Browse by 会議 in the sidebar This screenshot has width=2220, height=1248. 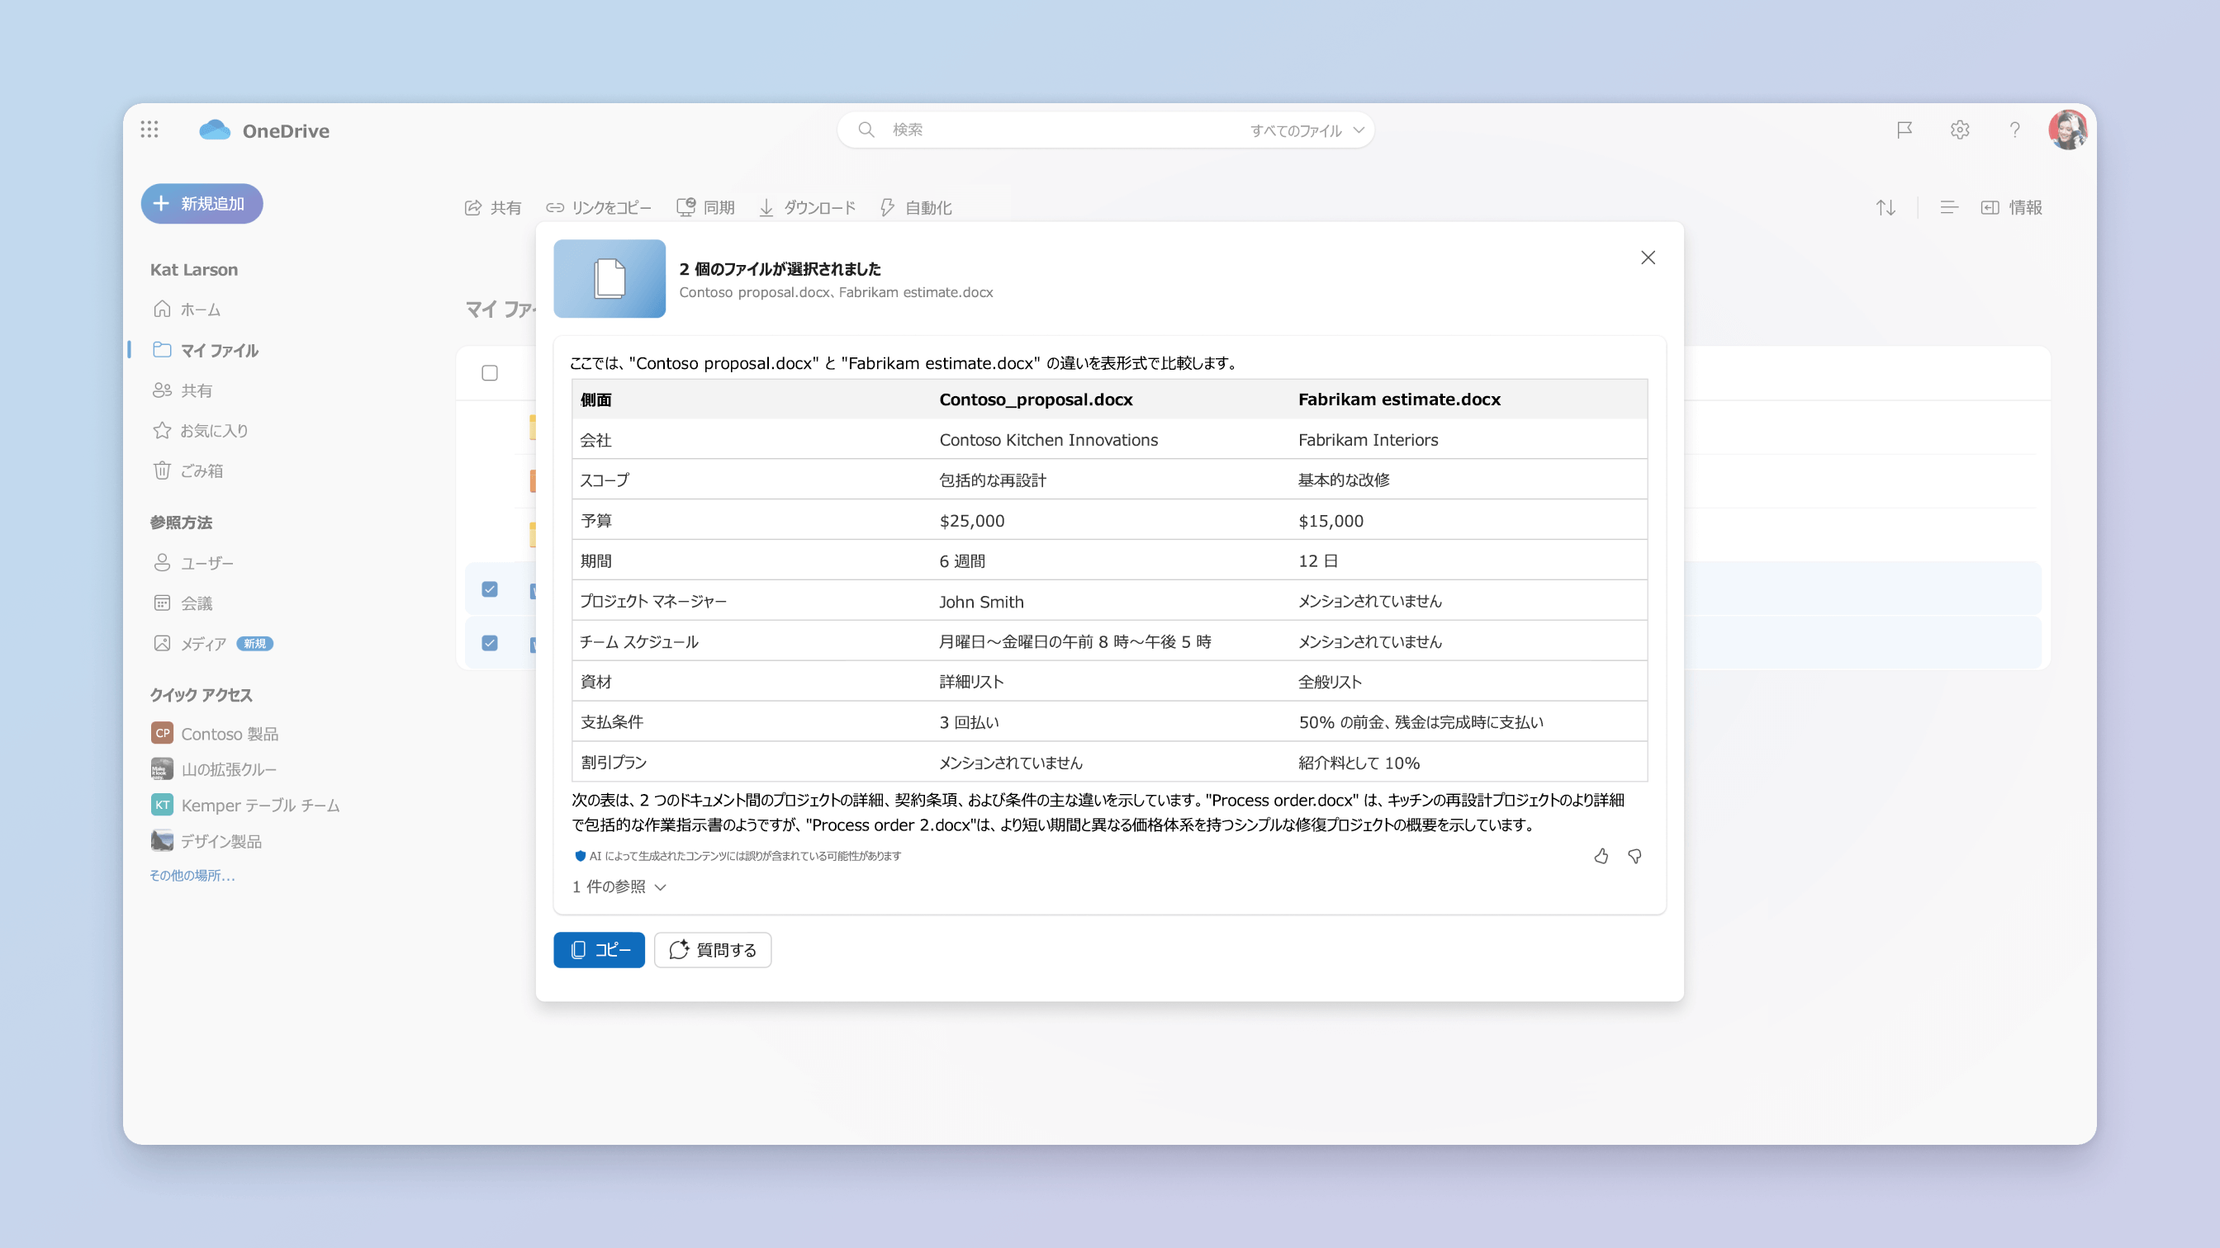pyautogui.click(x=183, y=603)
